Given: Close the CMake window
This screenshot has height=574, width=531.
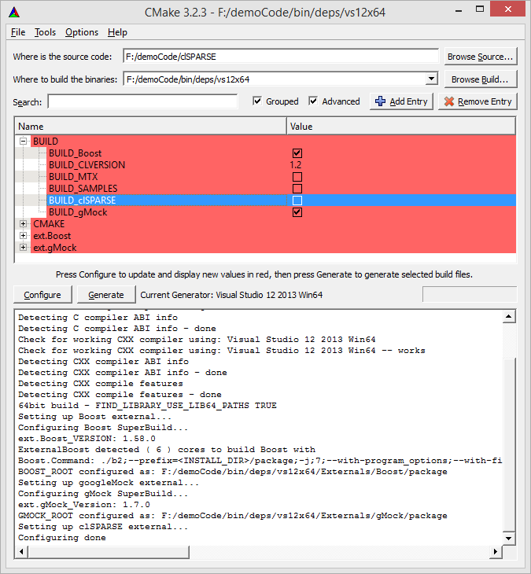Looking at the screenshot, I should point(507,9).
